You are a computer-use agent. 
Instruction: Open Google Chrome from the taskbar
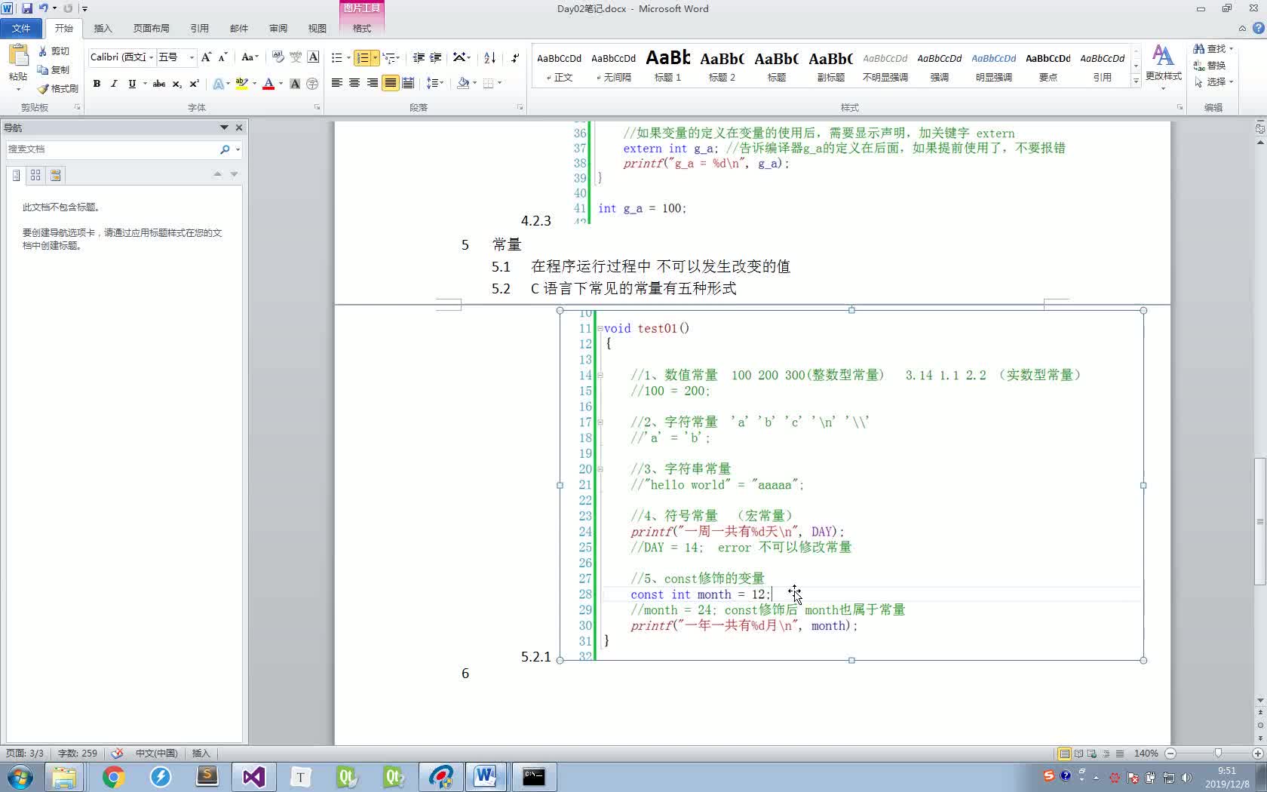113,776
